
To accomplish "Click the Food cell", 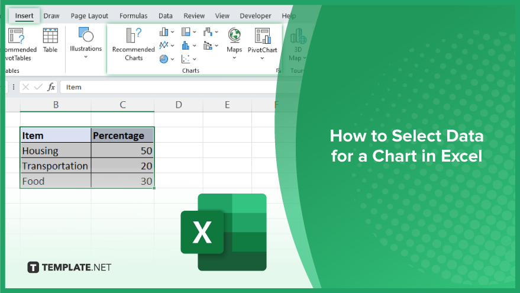I will coord(56,181).
